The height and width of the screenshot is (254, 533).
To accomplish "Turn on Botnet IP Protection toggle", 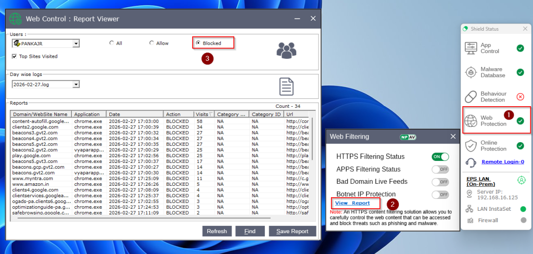I will tap(440, 195).
